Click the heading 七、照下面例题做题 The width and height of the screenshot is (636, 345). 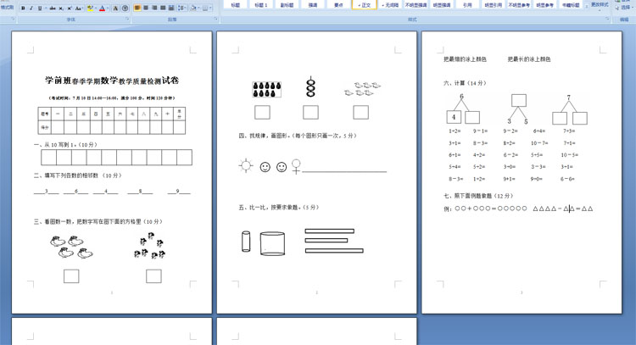[x=478, y=196]
